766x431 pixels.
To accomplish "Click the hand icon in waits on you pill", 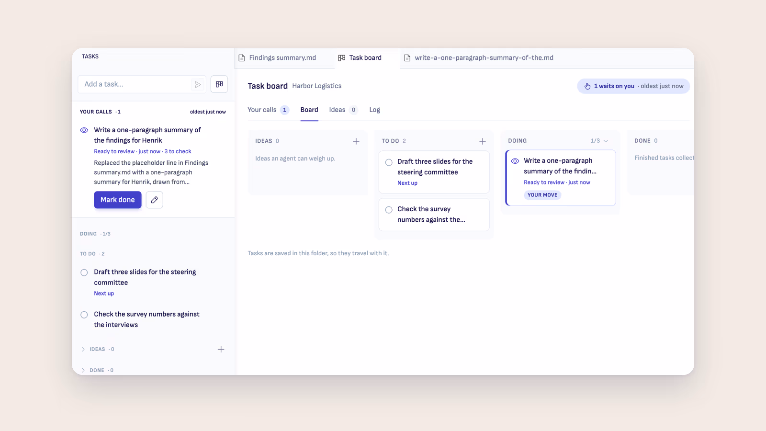I will 587,86.
